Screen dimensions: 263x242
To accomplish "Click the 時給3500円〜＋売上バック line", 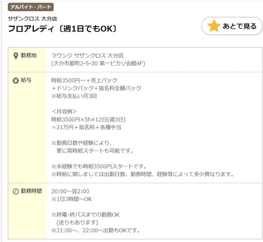I will point(84,81).
